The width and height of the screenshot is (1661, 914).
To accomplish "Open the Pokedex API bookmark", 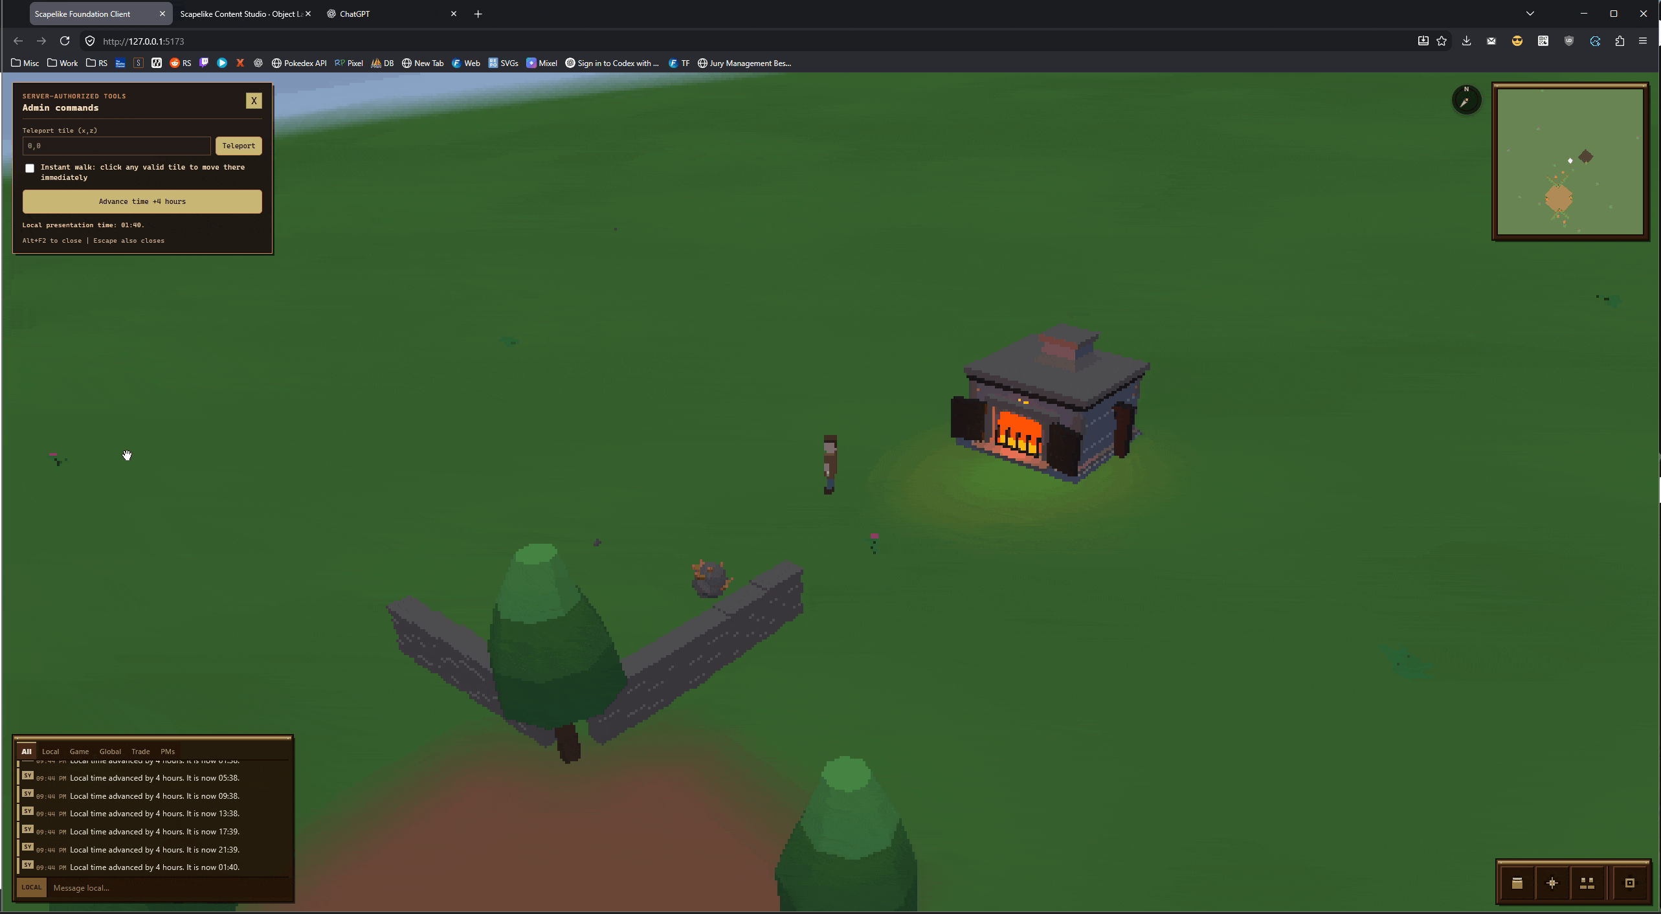I will tap(299, 63).
